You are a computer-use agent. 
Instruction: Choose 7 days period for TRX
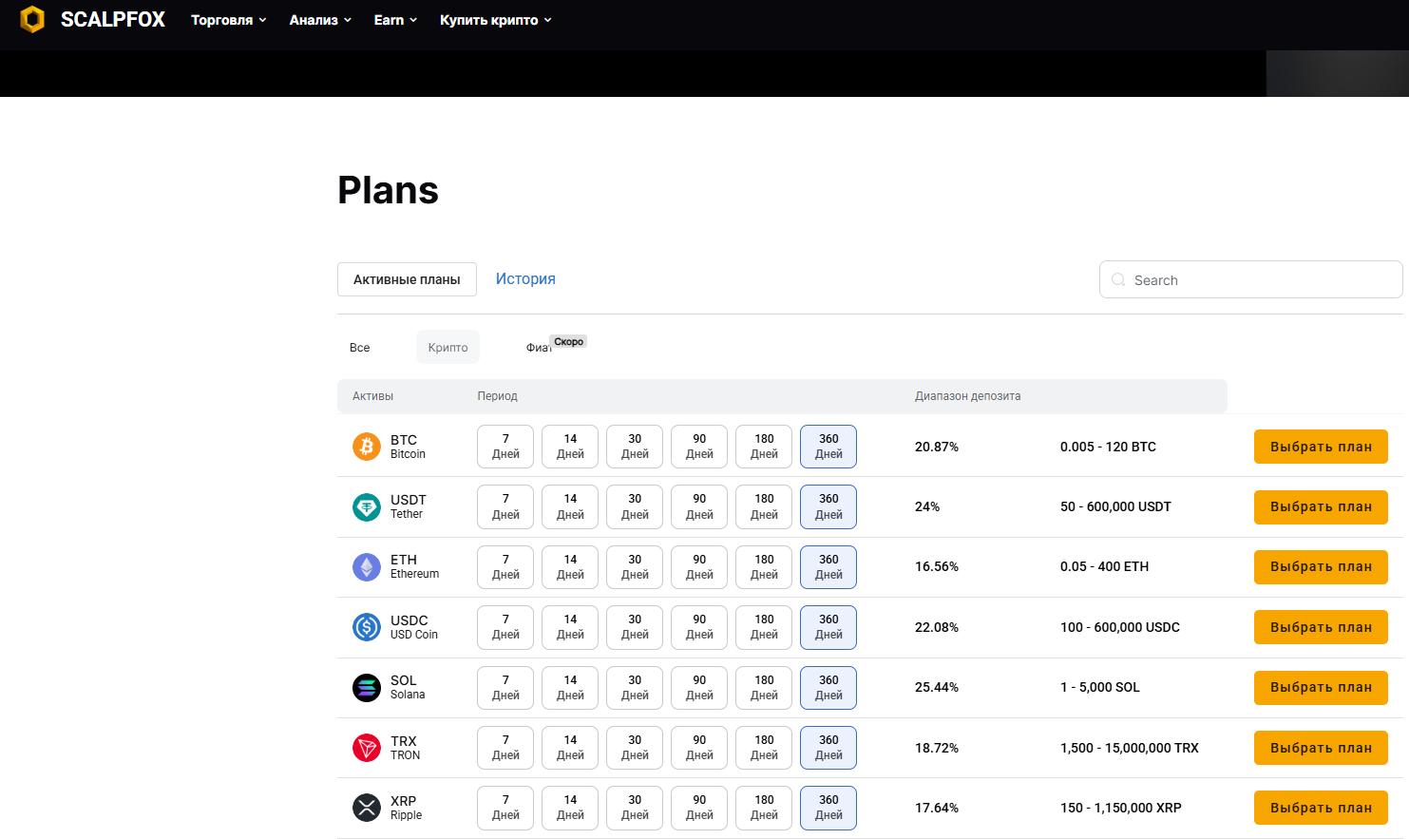pyautogui.click(x=505, y=748)
